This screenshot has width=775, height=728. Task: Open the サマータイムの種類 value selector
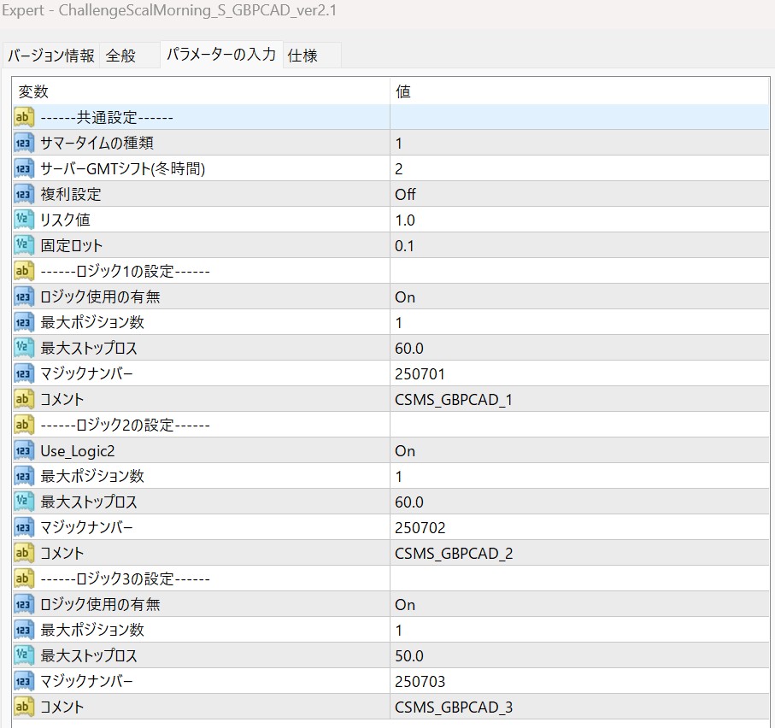399,143
